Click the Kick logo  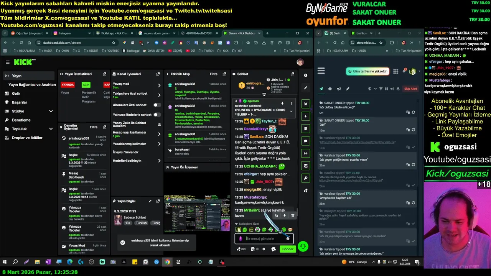25,62
